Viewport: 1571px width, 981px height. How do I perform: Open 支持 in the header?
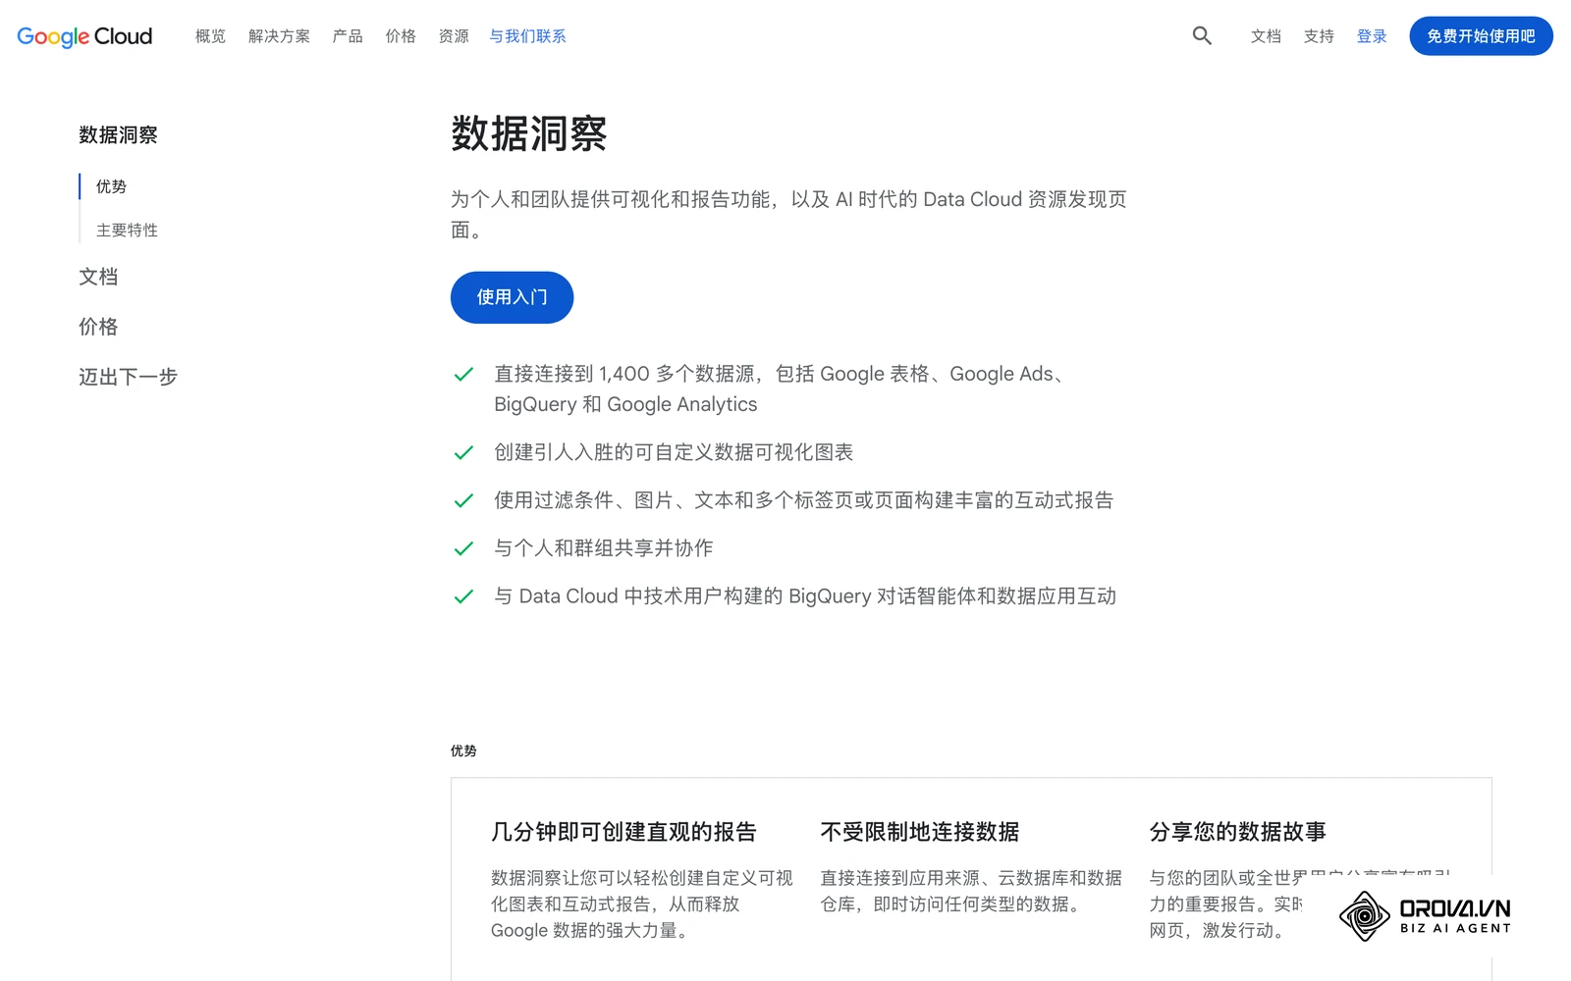[1319, 36]
